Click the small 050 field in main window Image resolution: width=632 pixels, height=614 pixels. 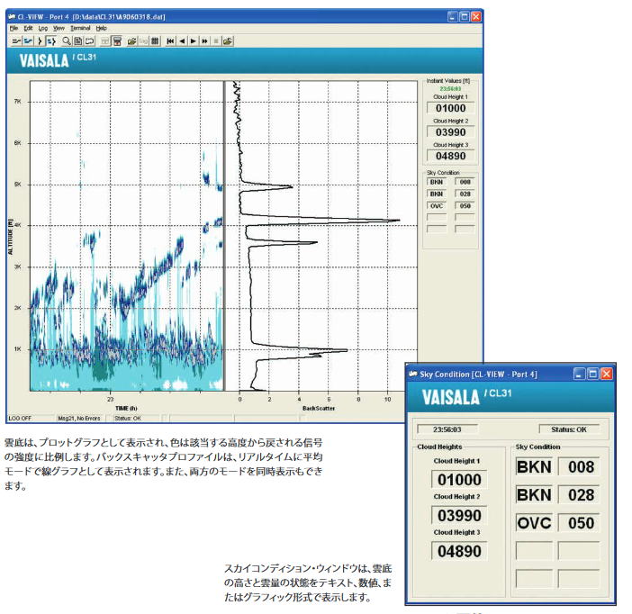(465, 205)
